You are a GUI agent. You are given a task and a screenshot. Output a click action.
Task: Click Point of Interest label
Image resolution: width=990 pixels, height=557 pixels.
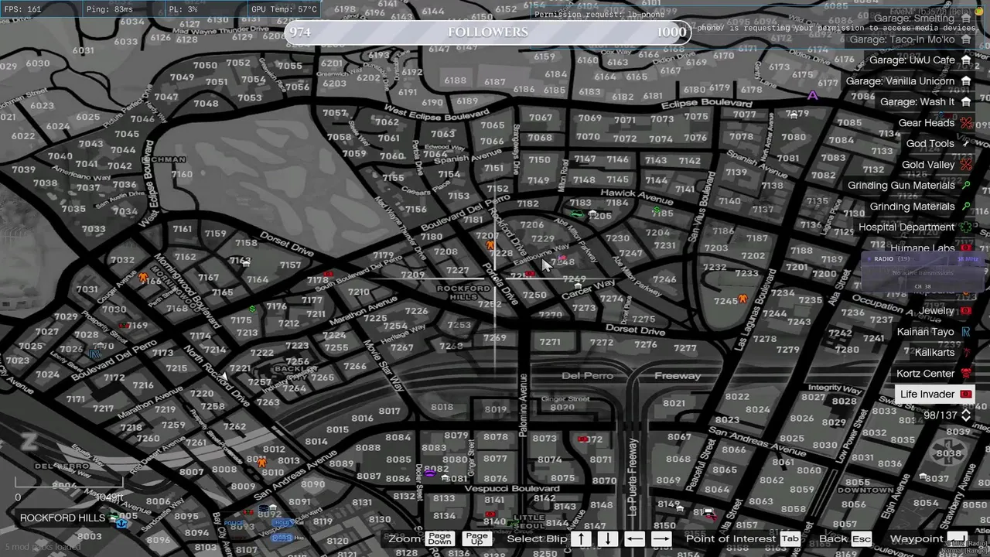pyautogui.click(x=730, y=539)
